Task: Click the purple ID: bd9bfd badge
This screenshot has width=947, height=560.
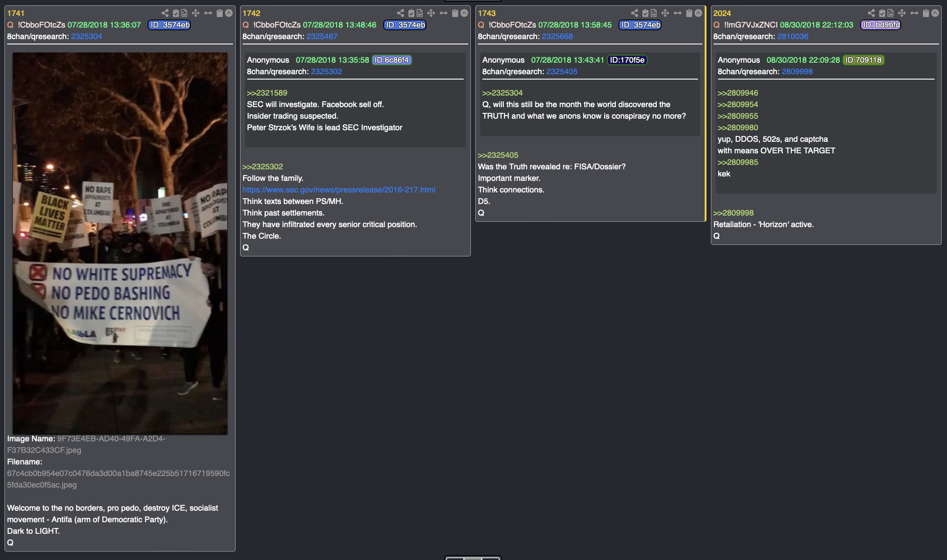Action: click(881, 25)
